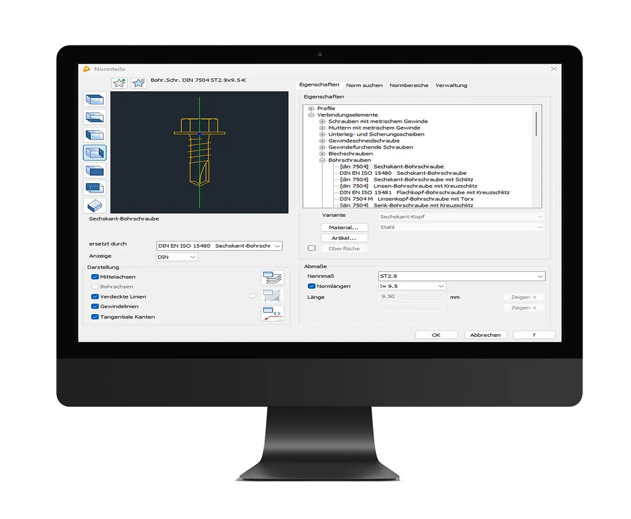Viewport: 631px width, 519px height.
Task: Expand the Profile tree node
Action: pyautogui.click(x=311, y=108)
